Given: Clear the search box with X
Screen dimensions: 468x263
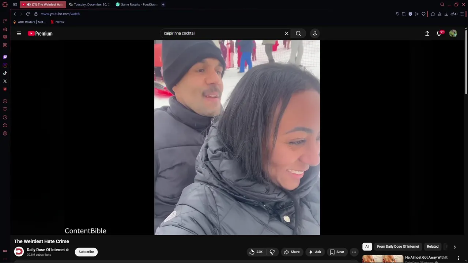Looking at the screenshot, I should [x=287, y=33].
